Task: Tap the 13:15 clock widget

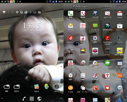Action: pyautogui.click(x=32, y=27)
